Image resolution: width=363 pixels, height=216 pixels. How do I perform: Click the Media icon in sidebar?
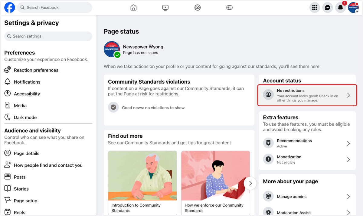pyautogui.click(x=8, y=105)
